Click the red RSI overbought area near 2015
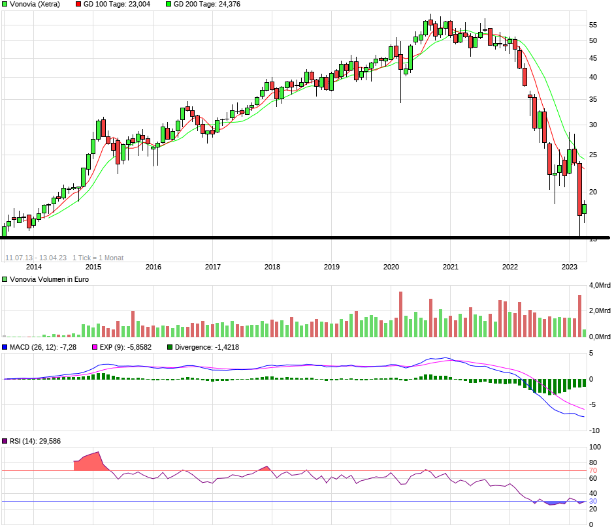614x531 pixels. (x=91, y=463)
